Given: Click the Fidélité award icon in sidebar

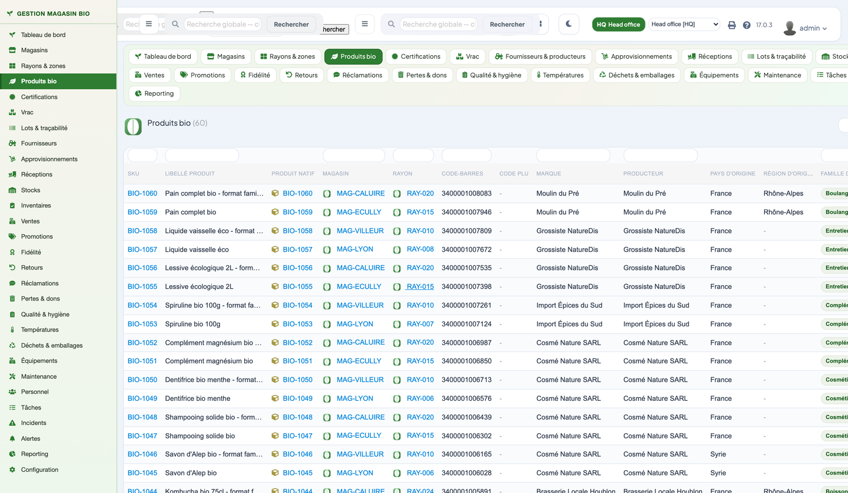Looking at the screenshot, I should 12,252.
